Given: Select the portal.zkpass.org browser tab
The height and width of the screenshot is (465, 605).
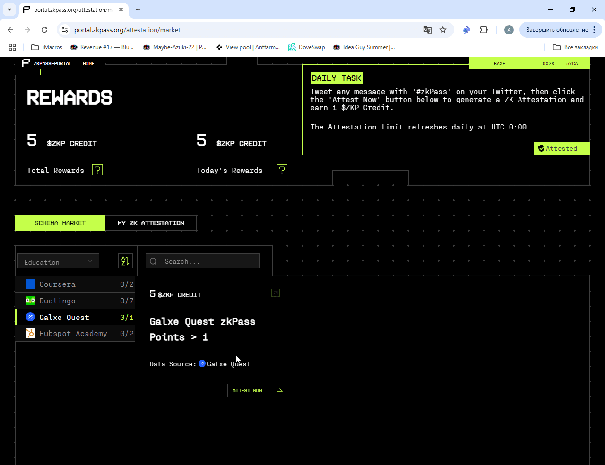Looking at the screenshot, I should pos(73,9).
